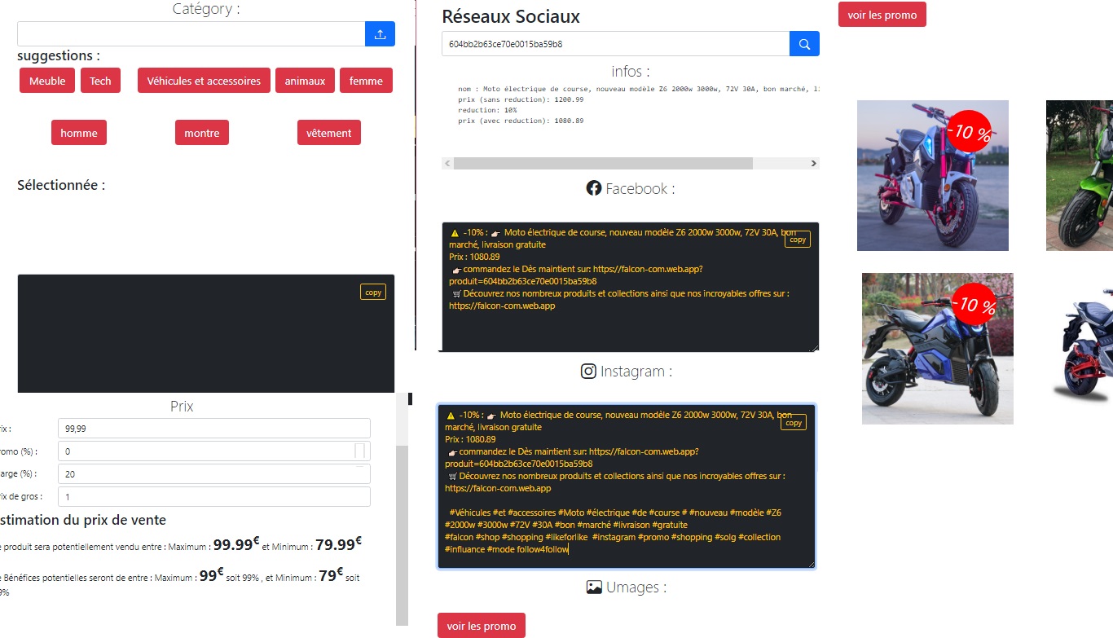Open the blue motorcycle -10% thumbnail

tap(938, 349)
